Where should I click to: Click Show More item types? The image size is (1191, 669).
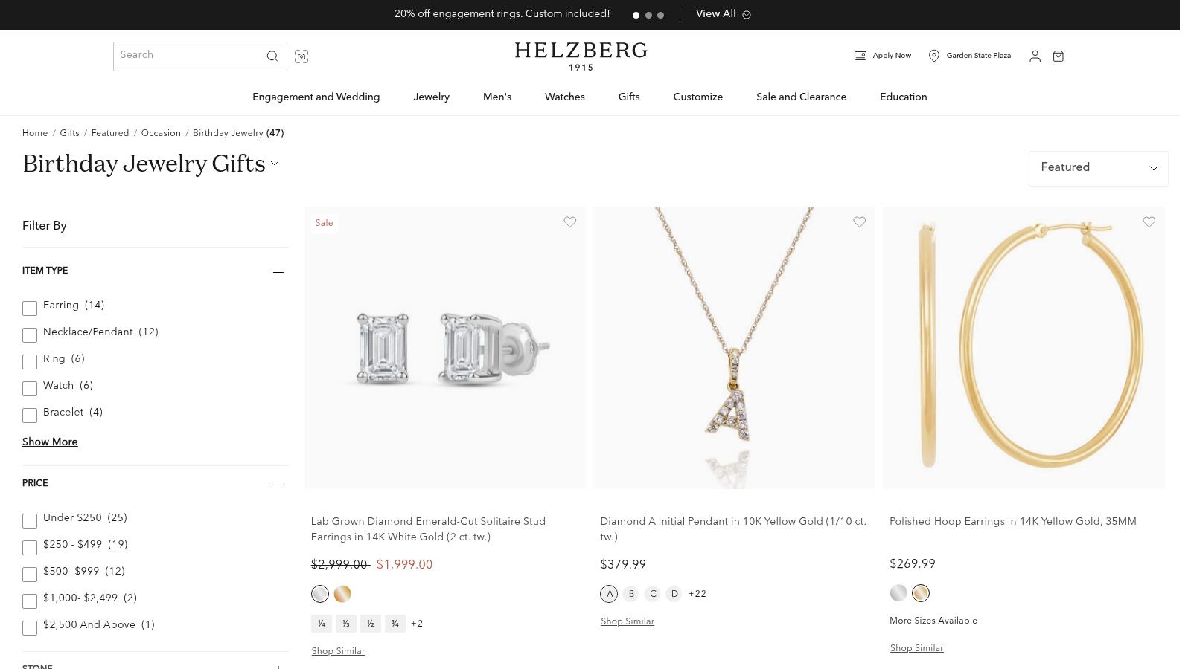point(50,442)
